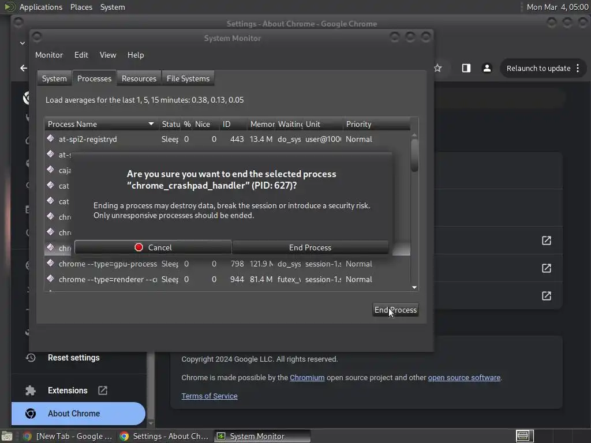Switch to the Resources tab
The height and width of the screenshot is (443, 591).
pyautogui.click(x=139, y=78)
